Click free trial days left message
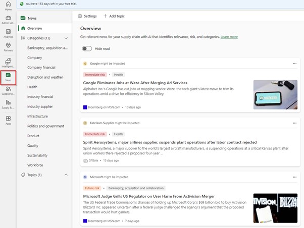304x228 pixels. (51, 4)
